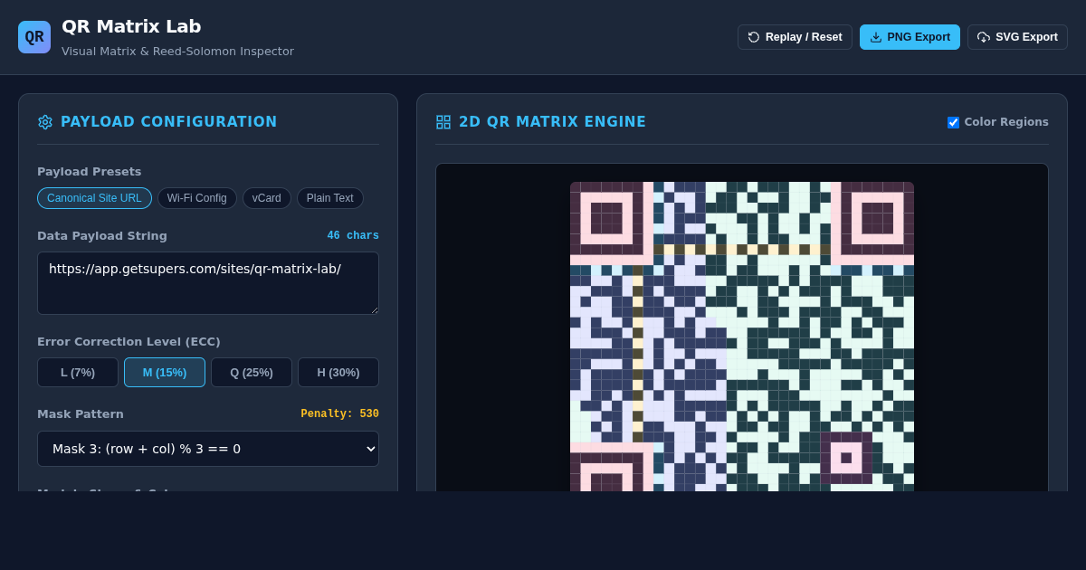Toggle the Color Regions checkbox
Image resolution: width=1086 pixels, height=570 pixels.
953,122
